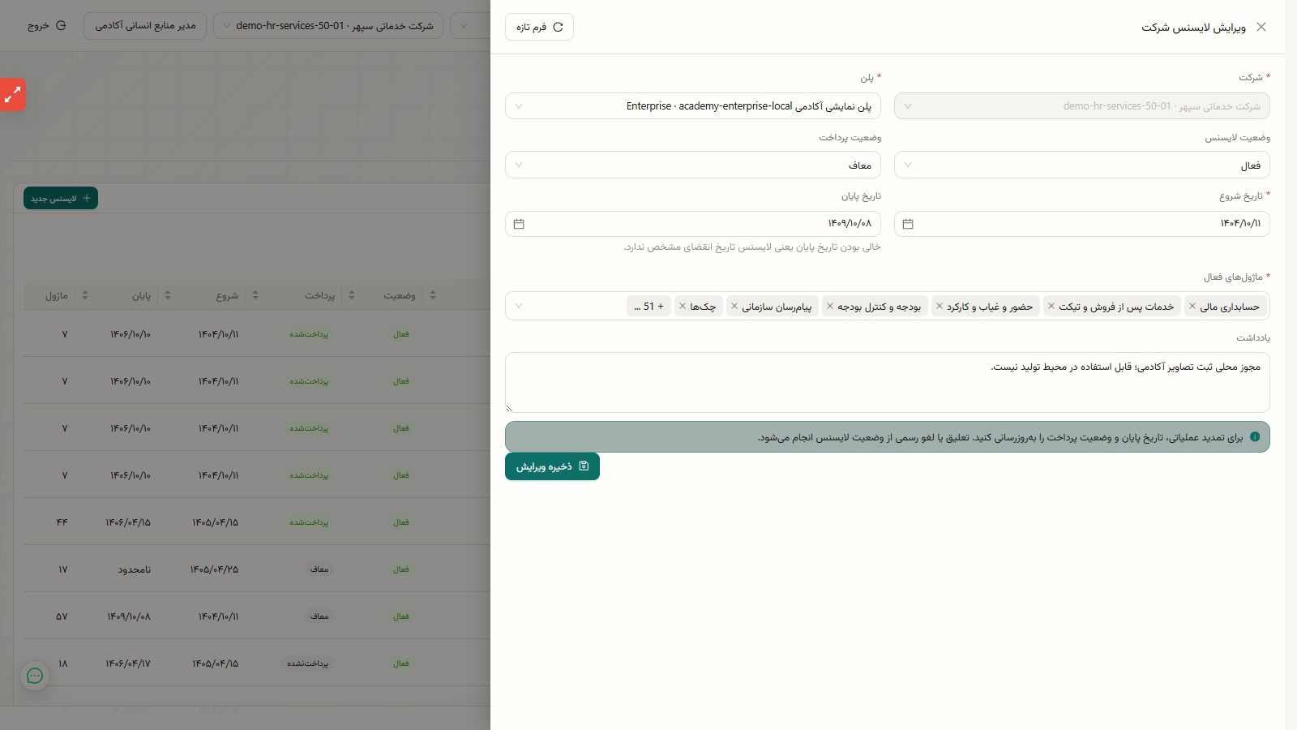
Task: Remove the حسابداری مالی module tag
Action: coord(1192,306)
